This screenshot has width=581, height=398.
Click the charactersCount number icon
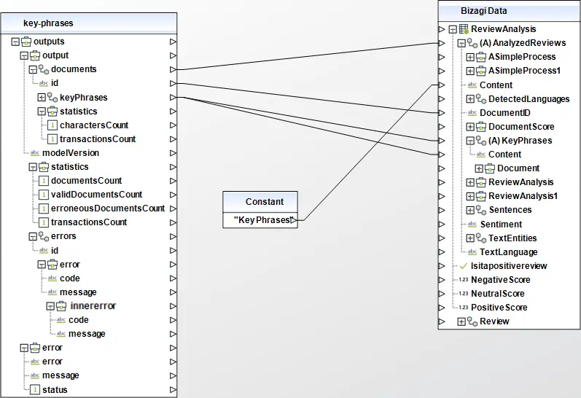click(x=52, y=125)
